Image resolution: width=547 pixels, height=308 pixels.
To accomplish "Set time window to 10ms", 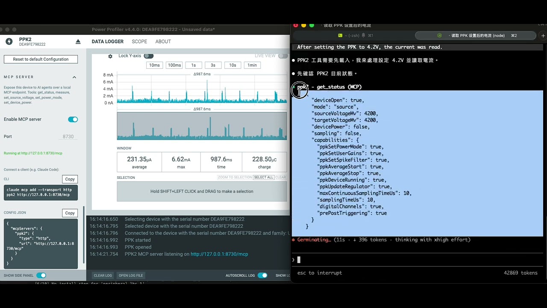I will coord(154,65).
